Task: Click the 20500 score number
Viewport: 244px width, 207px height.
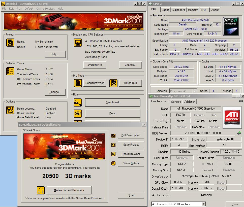Action: tap(50, 176)
